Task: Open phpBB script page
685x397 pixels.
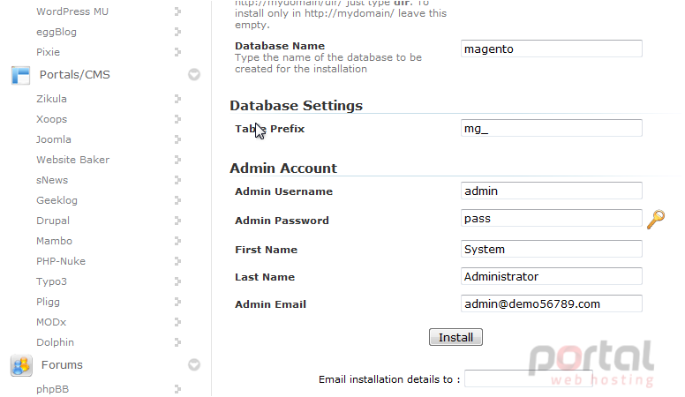Action: click(52, 389)
